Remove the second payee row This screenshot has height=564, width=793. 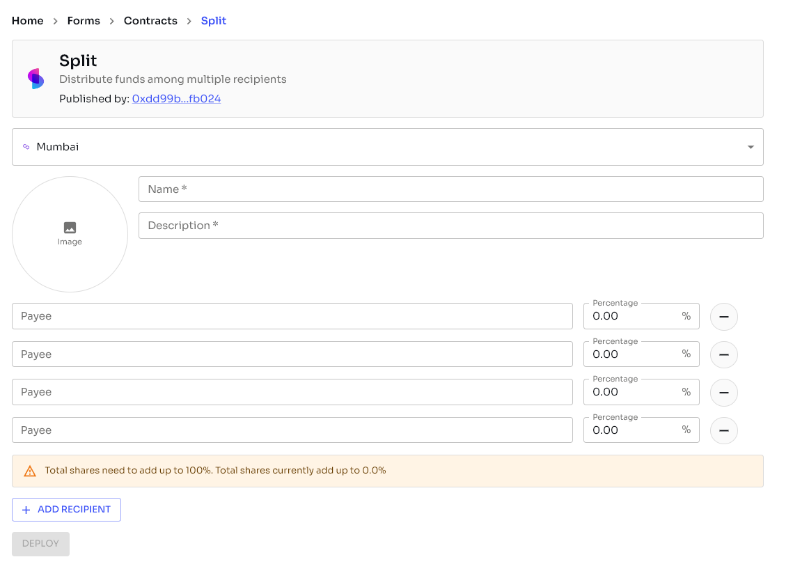[x=723, y=355]
